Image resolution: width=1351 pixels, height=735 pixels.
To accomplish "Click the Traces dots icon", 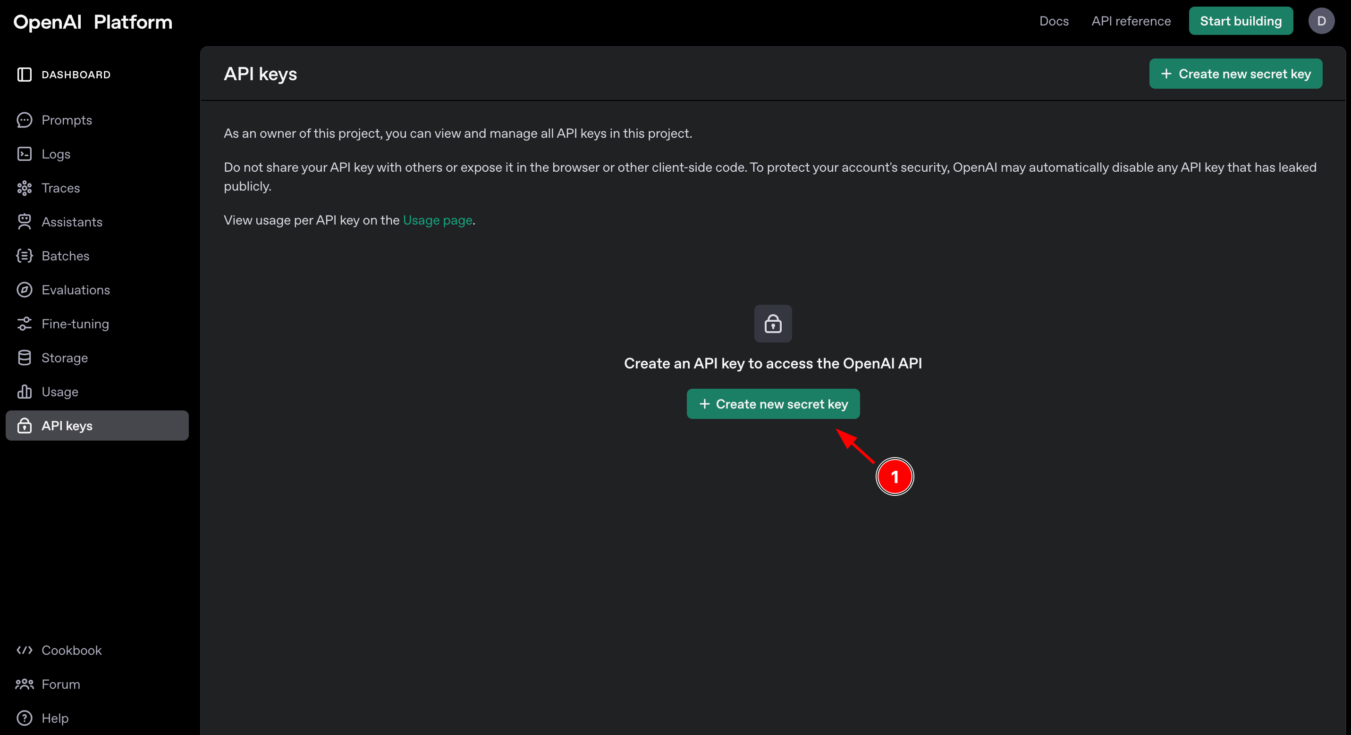I will (x=24, y=188).
